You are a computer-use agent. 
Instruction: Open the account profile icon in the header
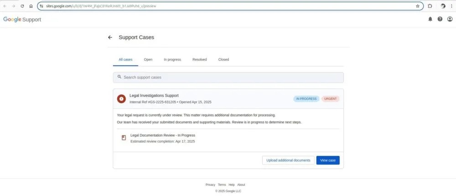[x=450, y=19]
